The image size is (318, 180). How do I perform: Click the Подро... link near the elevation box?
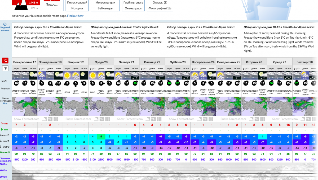point(52,4)
